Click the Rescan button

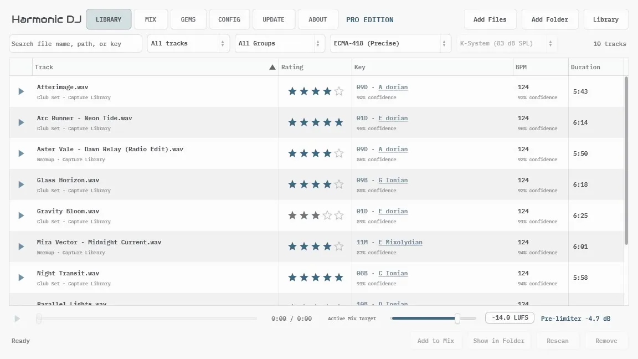pos(558,341)
